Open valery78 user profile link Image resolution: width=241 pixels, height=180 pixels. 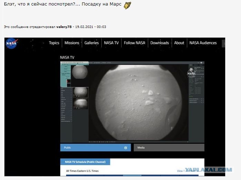click(x=64, y=27)
